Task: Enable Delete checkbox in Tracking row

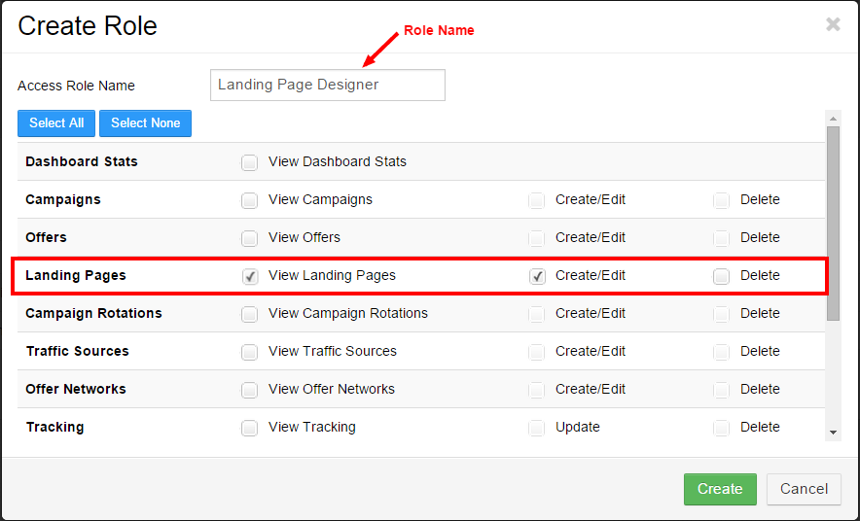Action: tap(721, 428)
